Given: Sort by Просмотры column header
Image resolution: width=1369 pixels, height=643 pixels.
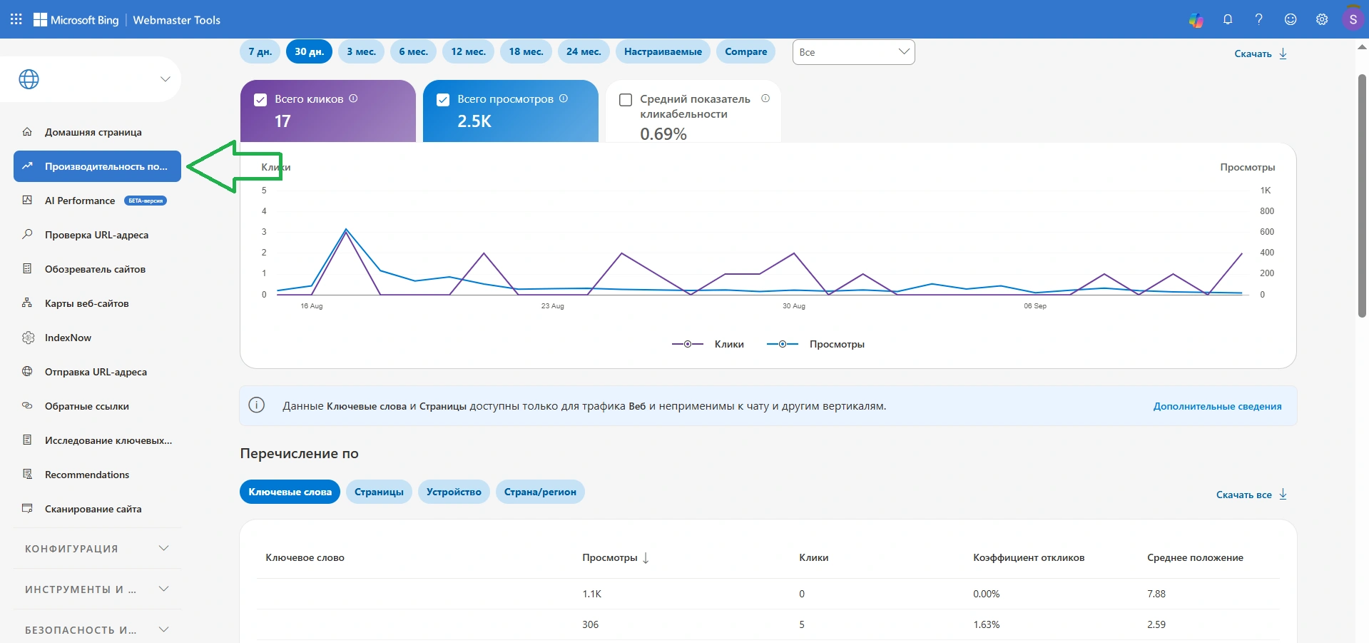Looking at the screenshot, I should point(610,558).
